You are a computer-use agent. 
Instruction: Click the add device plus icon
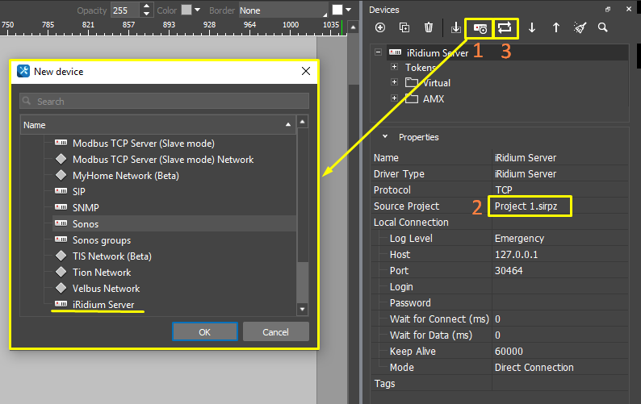(x=380, y=27)
